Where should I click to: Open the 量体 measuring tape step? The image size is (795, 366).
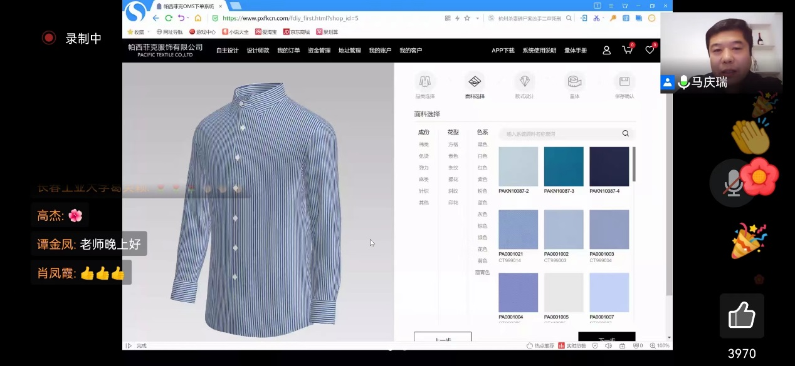coord(574,82)
